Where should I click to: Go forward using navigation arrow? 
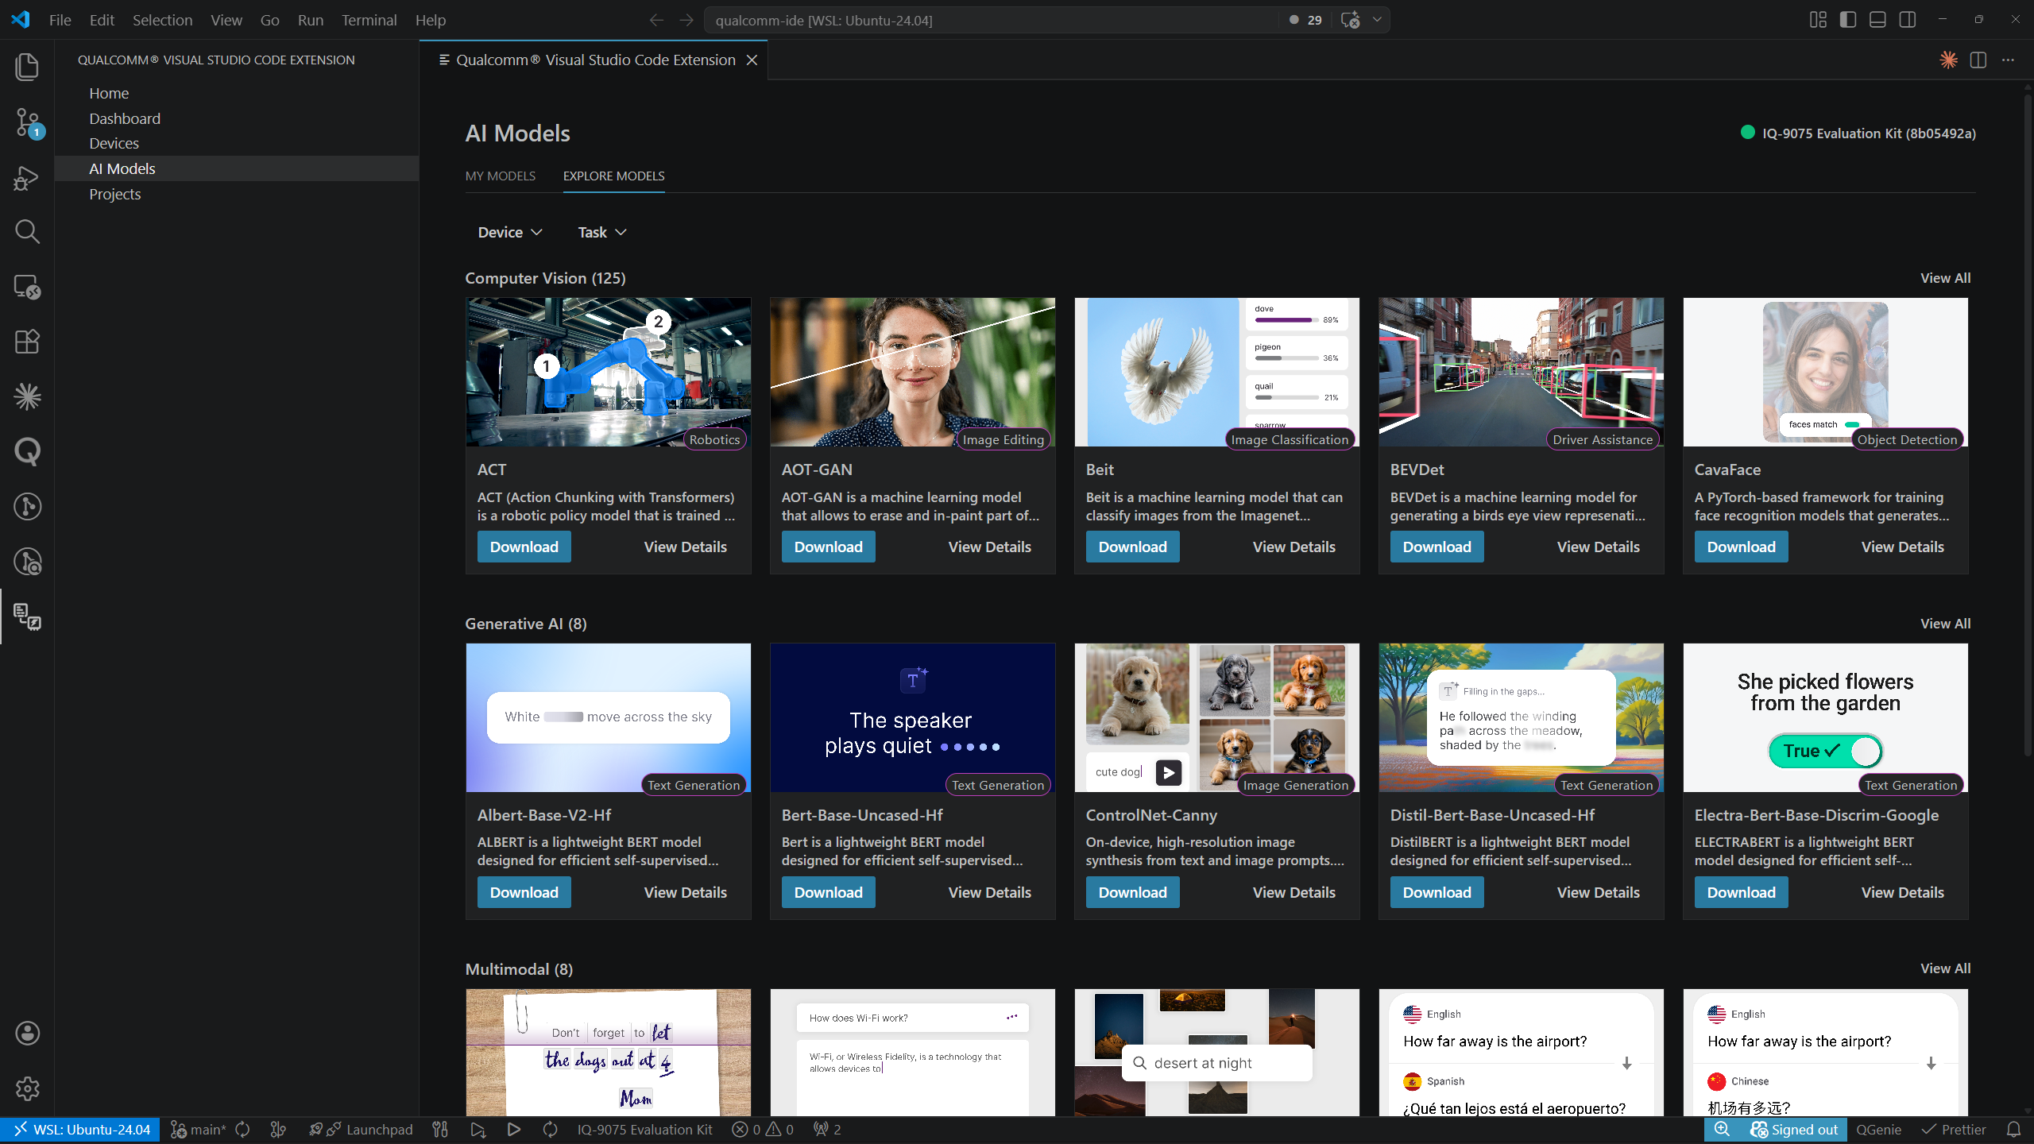(x=686, y=20)
